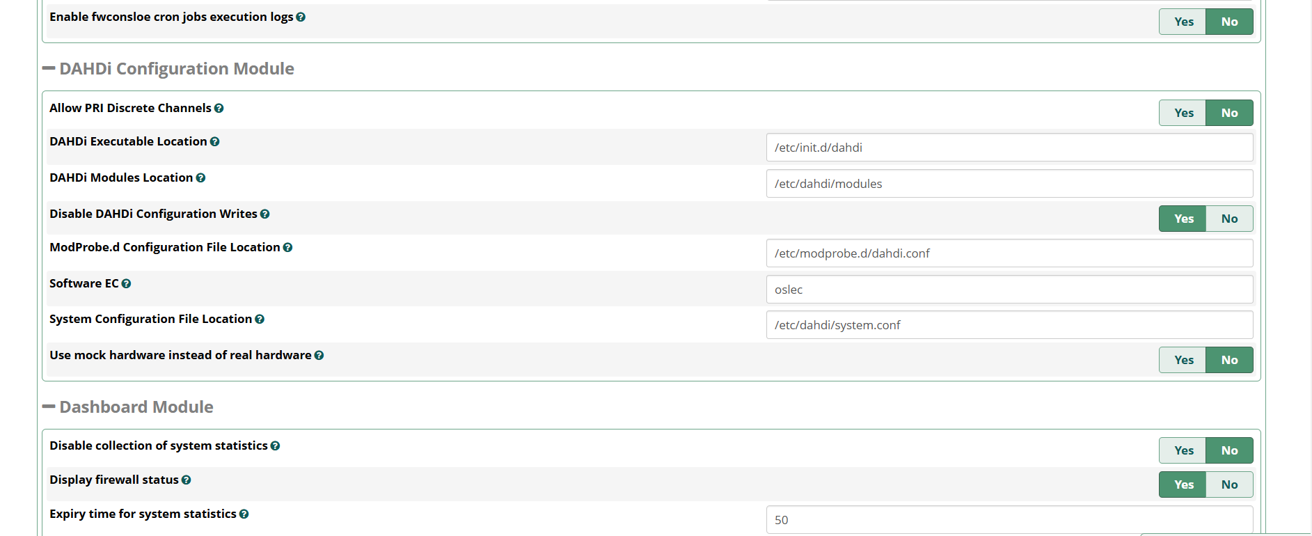Click the Use mock hardware instead of real hardware label

coord(180,355)
